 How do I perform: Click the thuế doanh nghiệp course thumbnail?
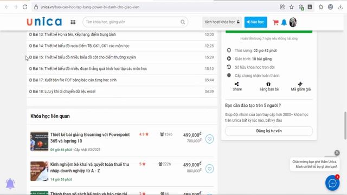coord(39,171)
